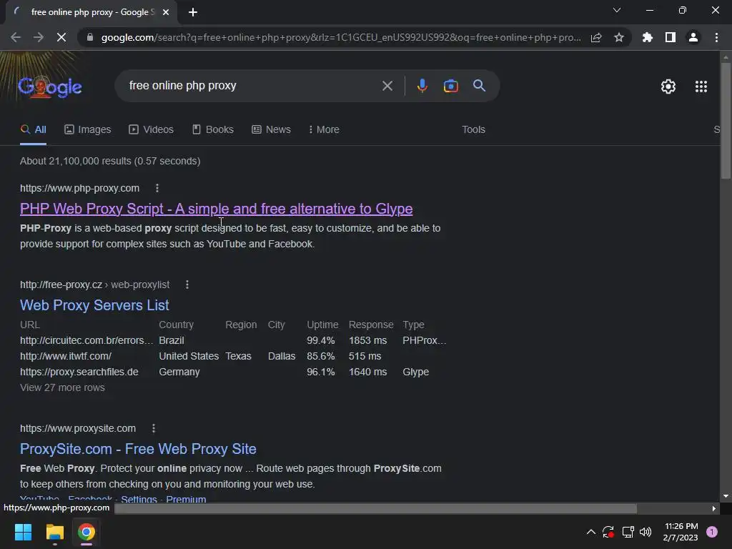Viewport: 732px width, 549px height.
Task: Open the Web Proxy Servers List result
Action: point(94,305)
